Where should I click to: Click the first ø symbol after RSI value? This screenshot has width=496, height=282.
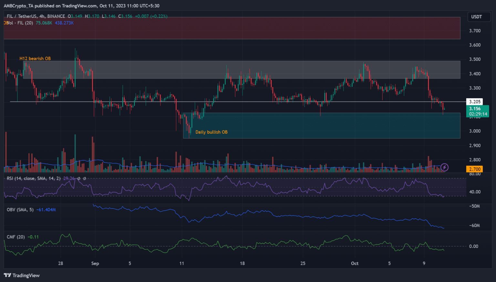click(x=79, y=178)
